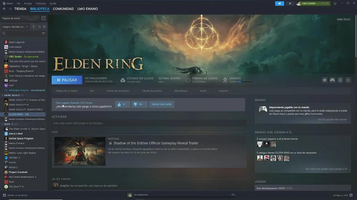Image resolution: width=357 pixels, height=200 pixels.
Task: Collapse the DARK SOULS collection in the sidebar
Action: pyautogui.click(x=2, y=95)
